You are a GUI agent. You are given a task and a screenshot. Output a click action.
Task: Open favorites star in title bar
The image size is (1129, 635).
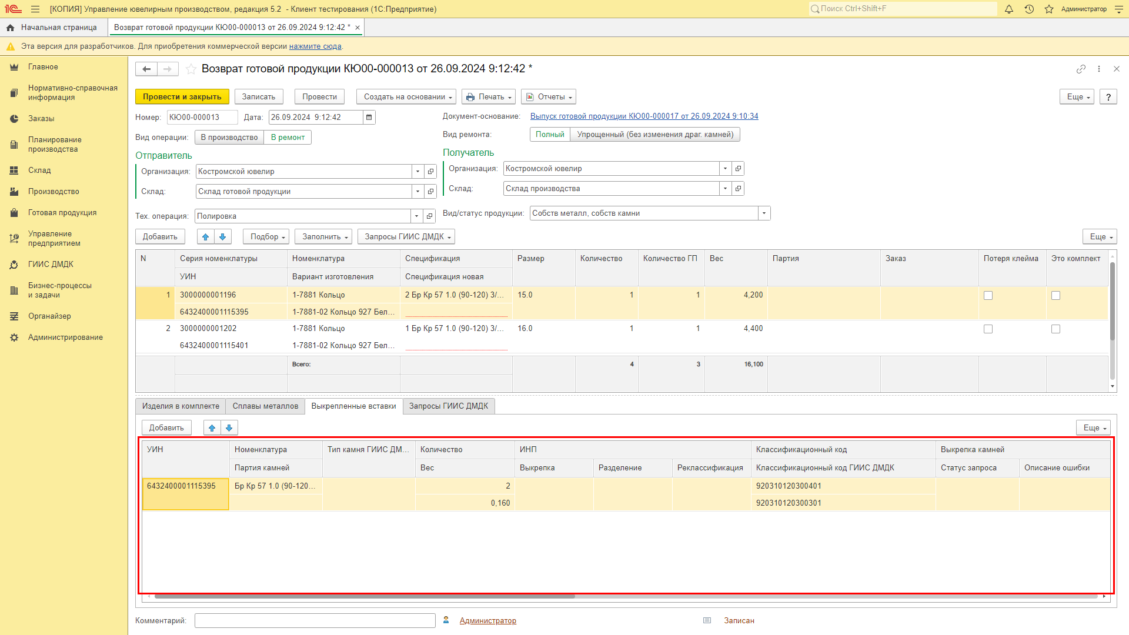point(1049,9)
